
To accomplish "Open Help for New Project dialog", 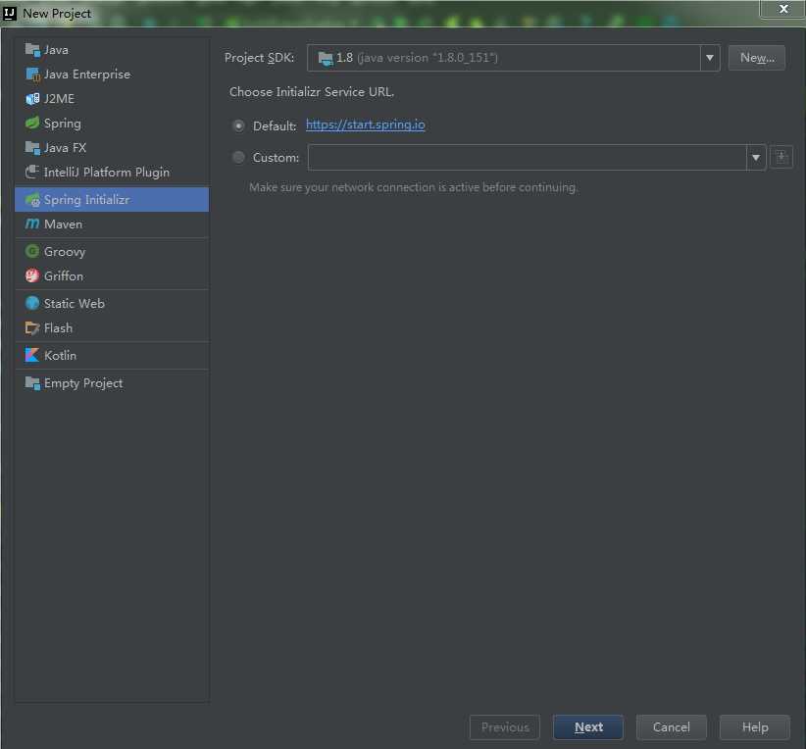I will click(755, 726).
